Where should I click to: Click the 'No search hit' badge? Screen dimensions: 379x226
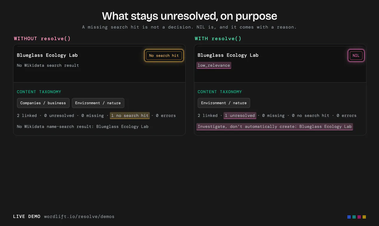coord(164,56)
